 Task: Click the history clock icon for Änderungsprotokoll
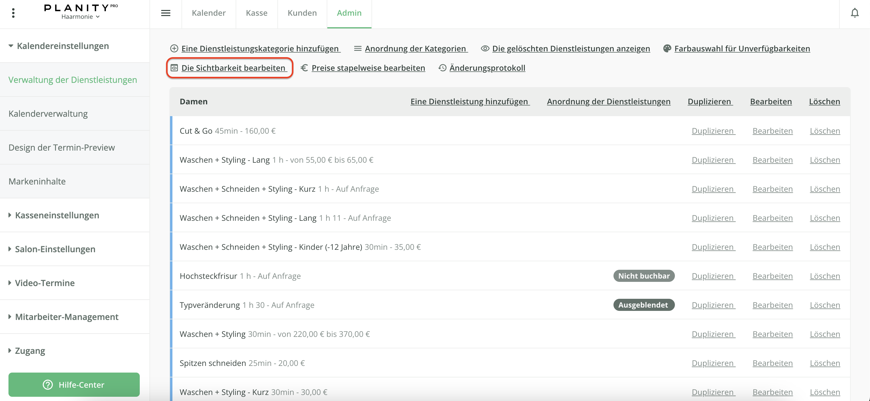[443, 68]
